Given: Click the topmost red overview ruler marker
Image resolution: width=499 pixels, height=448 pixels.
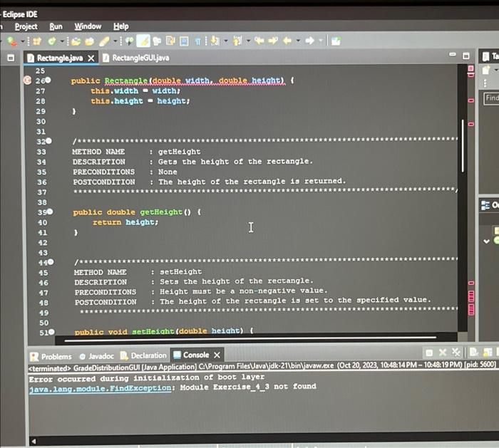Looking at the screenshot, I should click(x=470, y=68).
